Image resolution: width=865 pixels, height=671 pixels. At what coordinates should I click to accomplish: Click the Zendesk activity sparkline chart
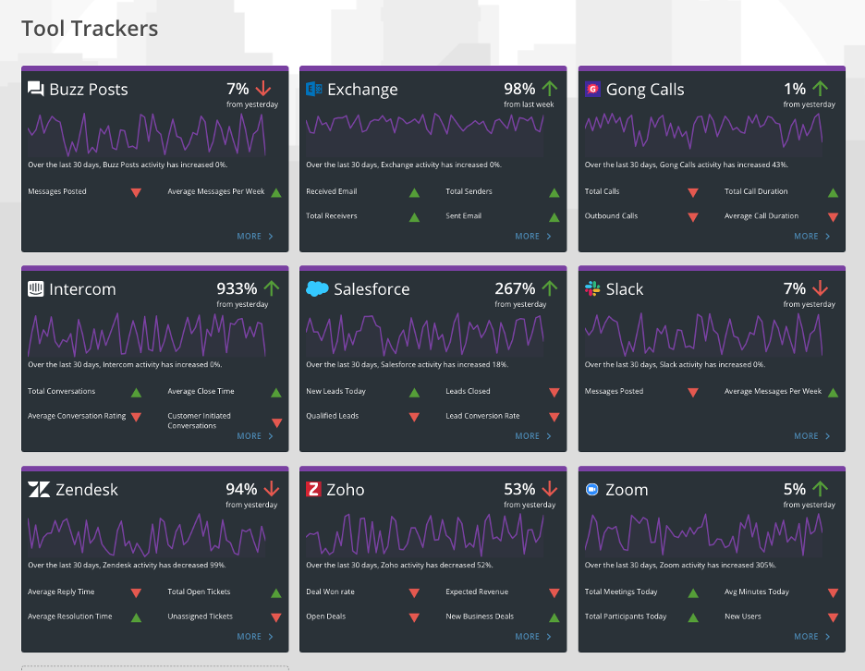pos(147,535)
